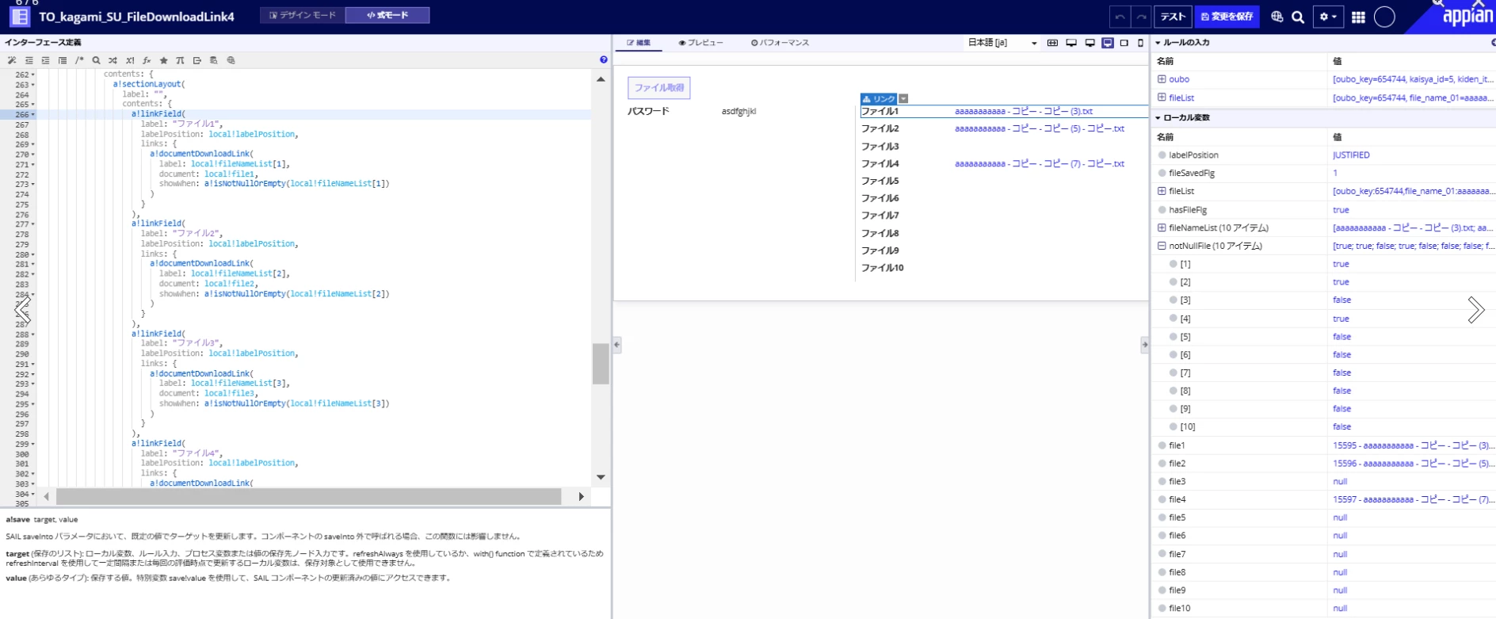1496x619 pixels.
Task: Switch to 式モード
Action: click(387, 15)
